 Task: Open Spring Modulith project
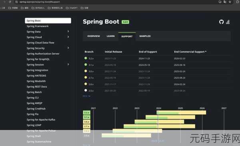pyautogui.click(x=36, y=81)
